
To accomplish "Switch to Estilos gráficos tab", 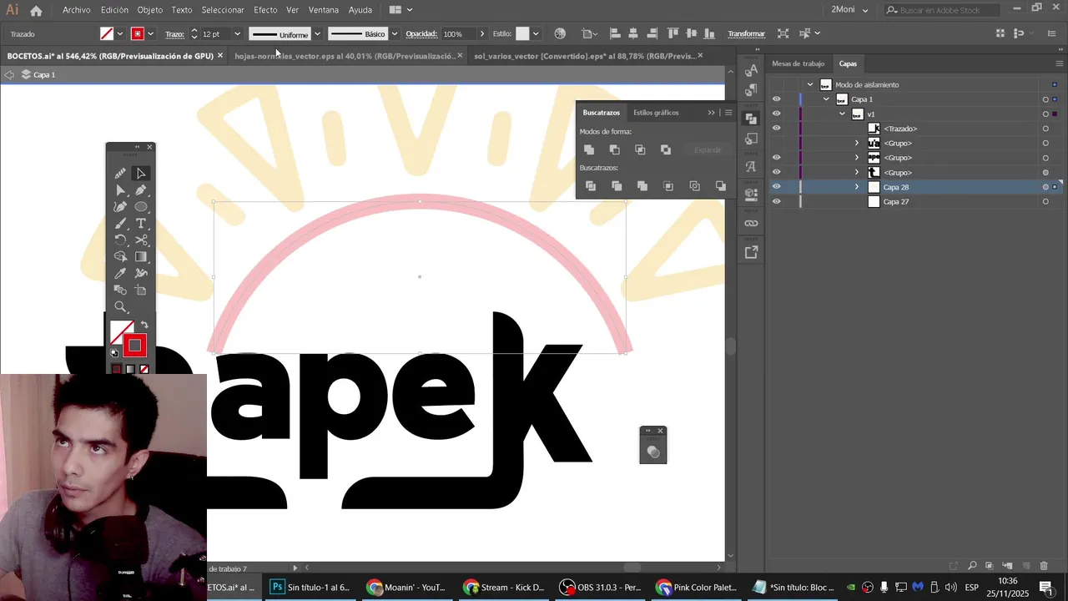I will [x=656, y=112].
